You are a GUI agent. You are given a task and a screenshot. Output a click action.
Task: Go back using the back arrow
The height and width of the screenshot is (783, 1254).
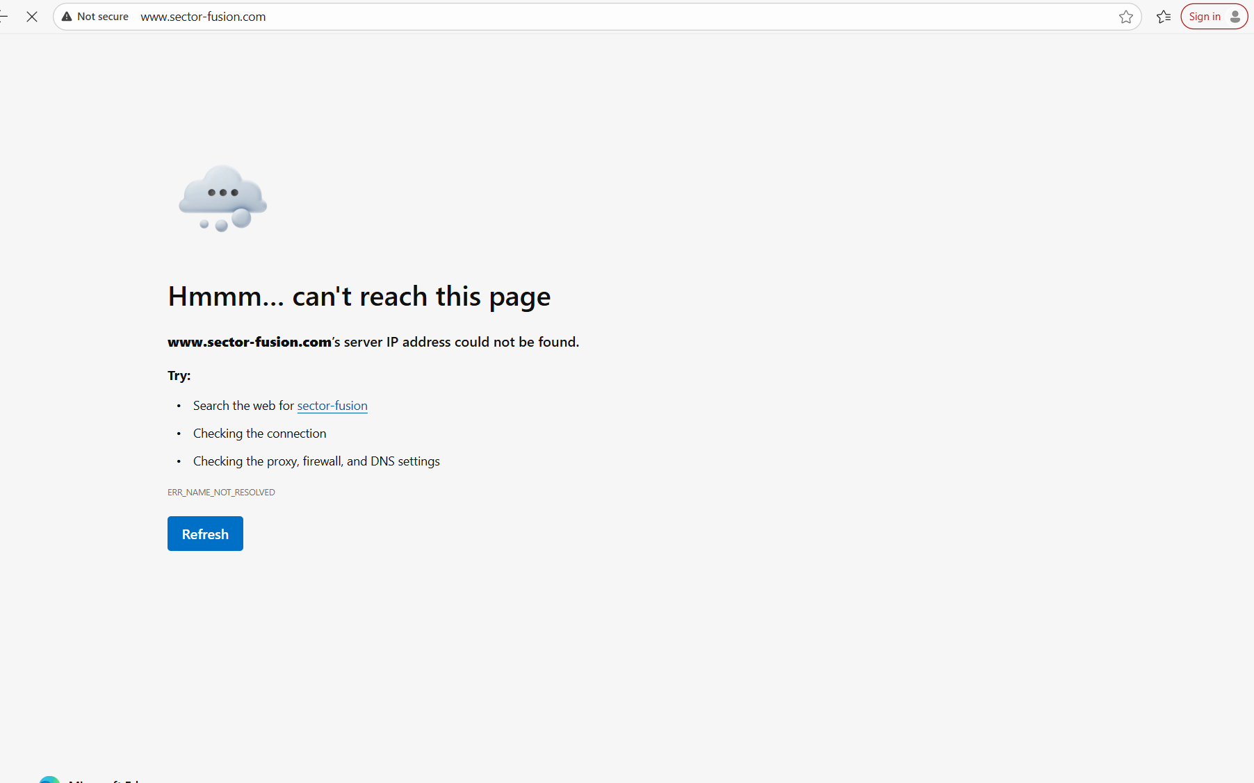point(3,17)
